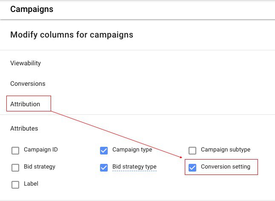Click the Campaigns page heading
275x201 pixels.
32,9
